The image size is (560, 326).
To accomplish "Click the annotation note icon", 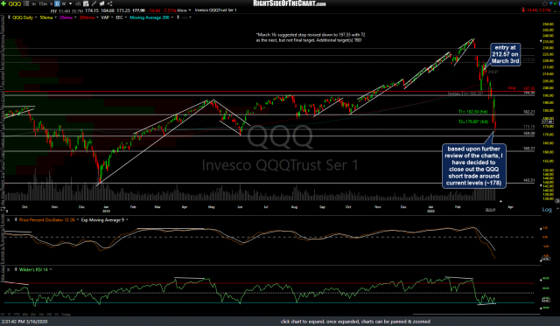I will (x=102, y=3).
